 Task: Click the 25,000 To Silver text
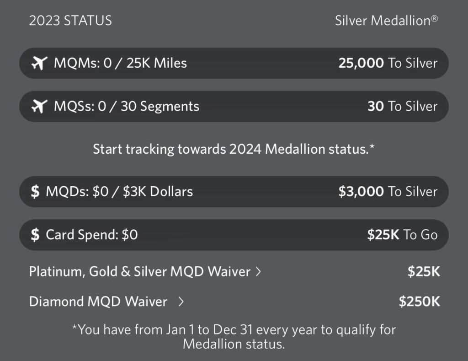click(x=388, y=63)
